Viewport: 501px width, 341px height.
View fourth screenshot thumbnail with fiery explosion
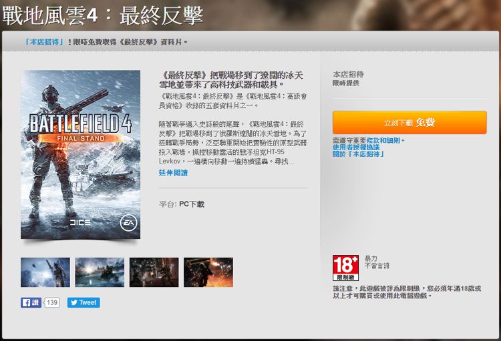208,272
